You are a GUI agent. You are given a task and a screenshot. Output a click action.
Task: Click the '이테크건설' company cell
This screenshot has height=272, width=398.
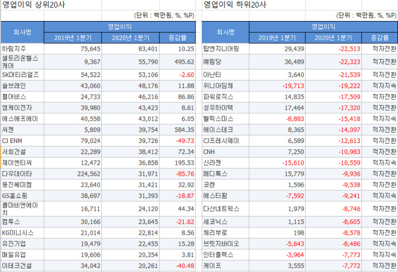22,266
